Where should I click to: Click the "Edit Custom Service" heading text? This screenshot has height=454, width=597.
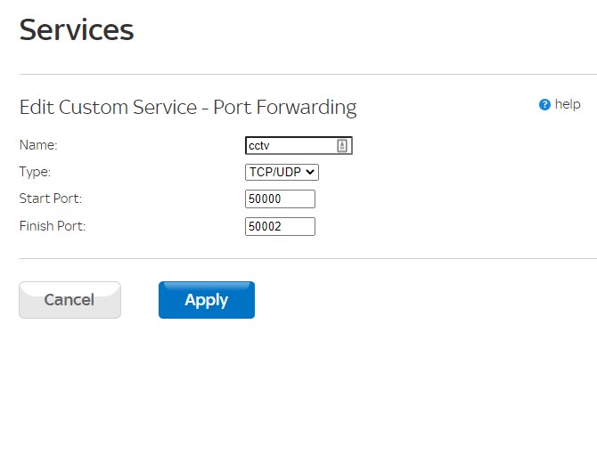[x=108, y=108]
